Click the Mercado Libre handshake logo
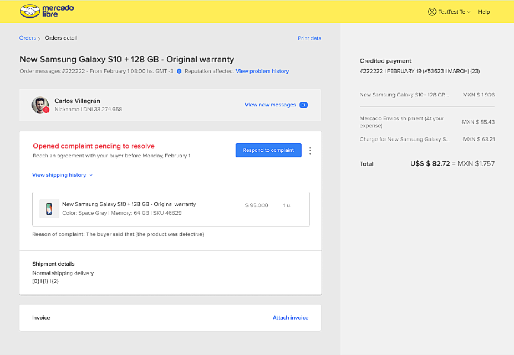 (x=30, y=11)
